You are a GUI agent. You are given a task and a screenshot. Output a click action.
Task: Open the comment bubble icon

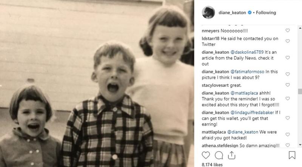(219, 155)
